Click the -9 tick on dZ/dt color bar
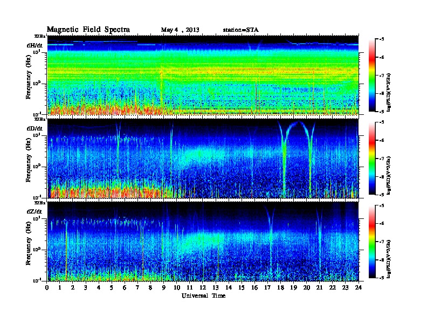This screenshot has height=330, width=427. [x=382, y=278]
